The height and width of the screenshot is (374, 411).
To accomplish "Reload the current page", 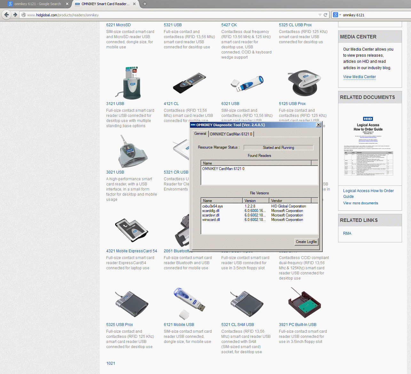I will pos(325,15).
